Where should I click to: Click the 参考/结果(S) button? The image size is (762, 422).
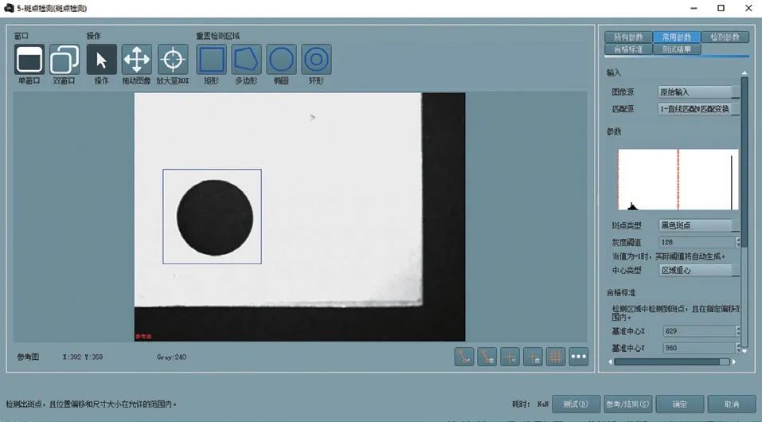[627, 404]
